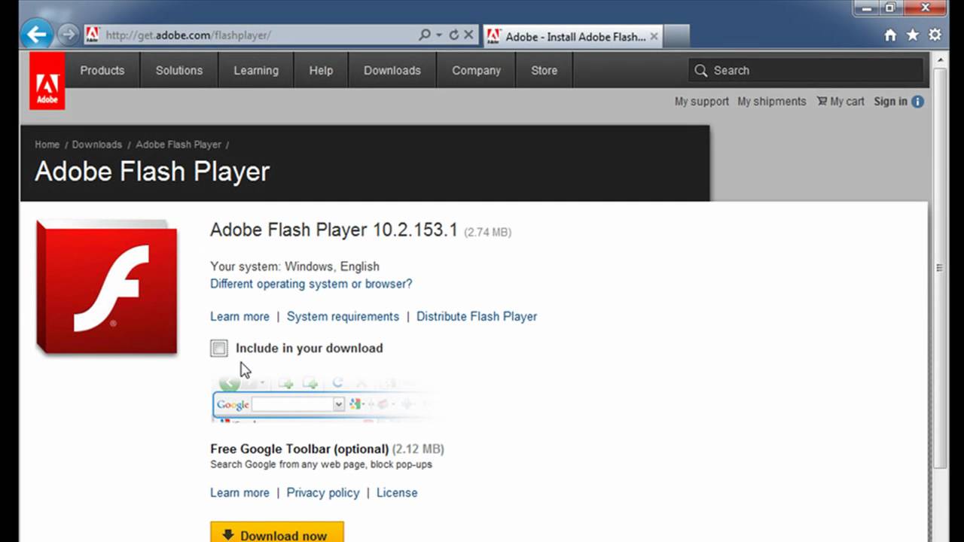Screen dimensions: 964x542
Task: Click the scrollbar up arrow
Action: 939,60
